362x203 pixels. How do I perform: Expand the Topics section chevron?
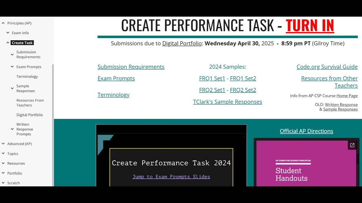(3, 154)
